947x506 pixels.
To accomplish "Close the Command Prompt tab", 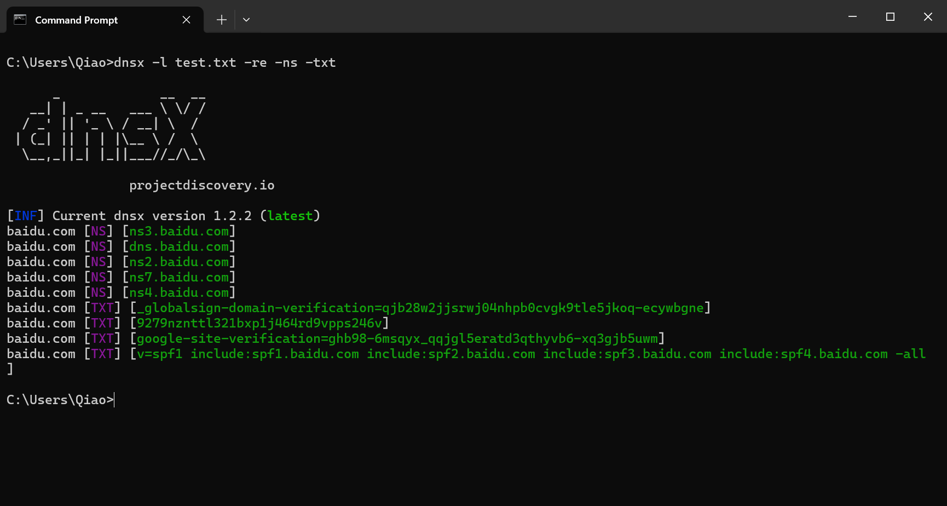I will point(186,20).
